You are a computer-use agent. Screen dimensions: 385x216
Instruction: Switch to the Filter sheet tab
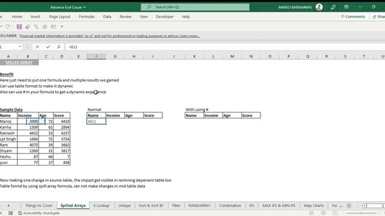tap(176, 206)
